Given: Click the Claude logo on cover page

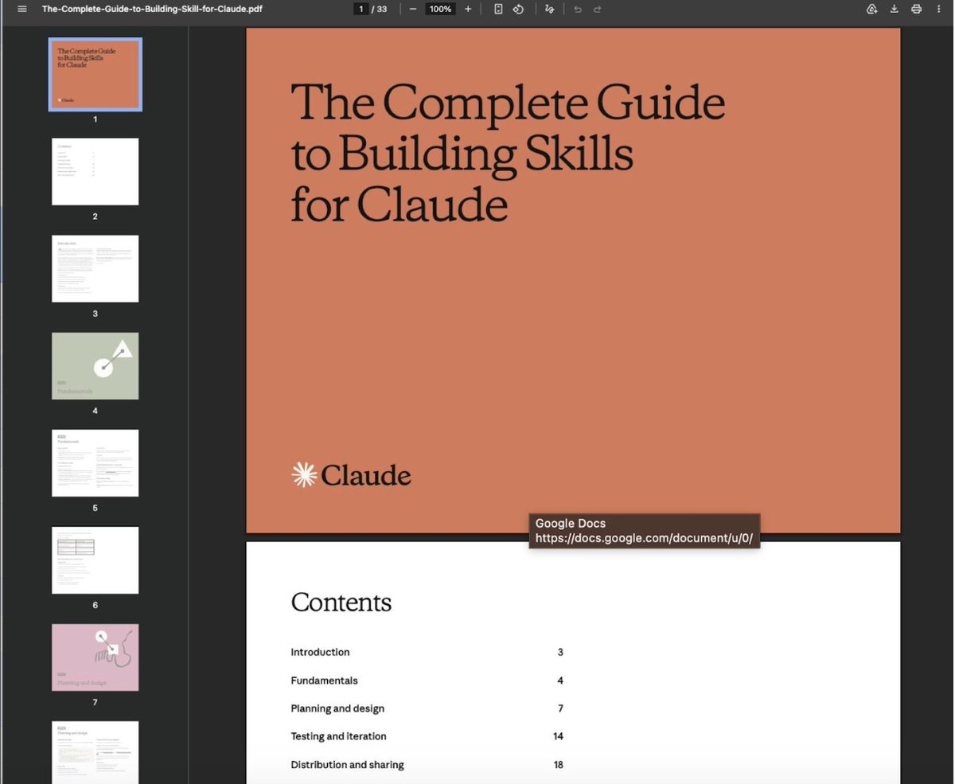Looking at the screenshot, I should click(351, 475).
